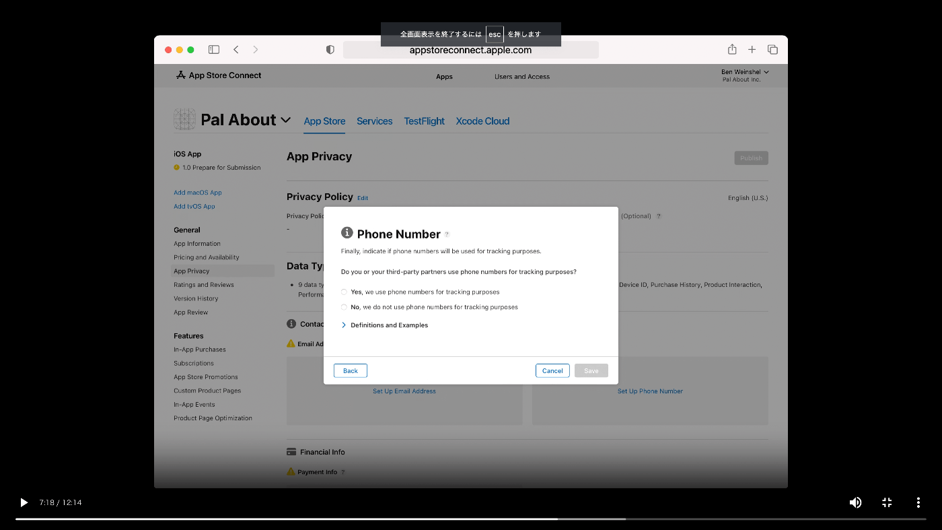Viewport: 942px width, 530px height.
Task: Click the esc key hint in banner
Action: click(495, 34)
